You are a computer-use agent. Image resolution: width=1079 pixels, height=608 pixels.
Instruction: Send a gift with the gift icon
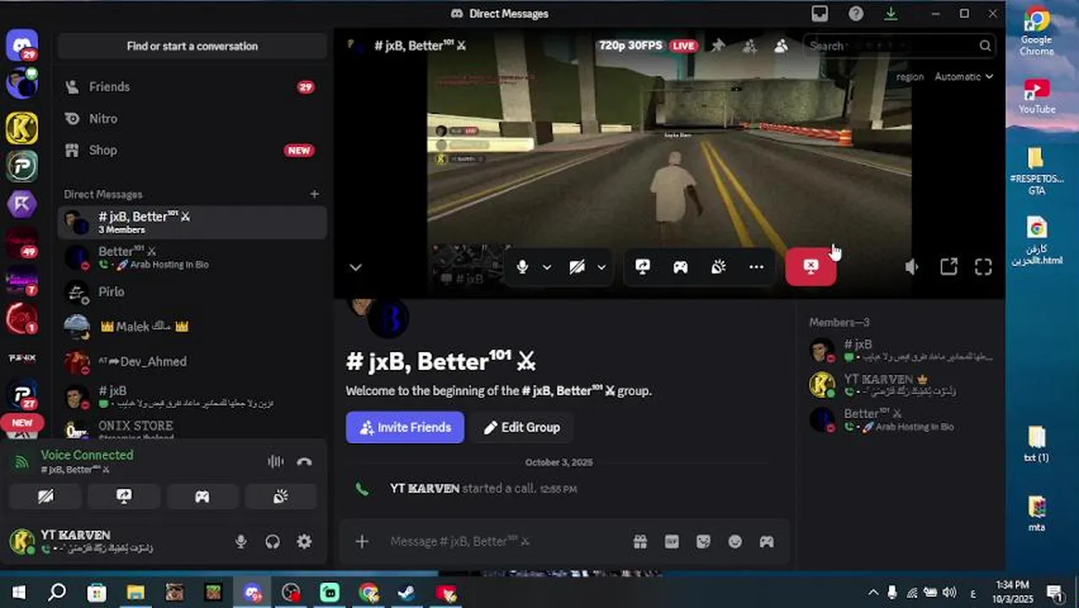click(x=640, y=541)
